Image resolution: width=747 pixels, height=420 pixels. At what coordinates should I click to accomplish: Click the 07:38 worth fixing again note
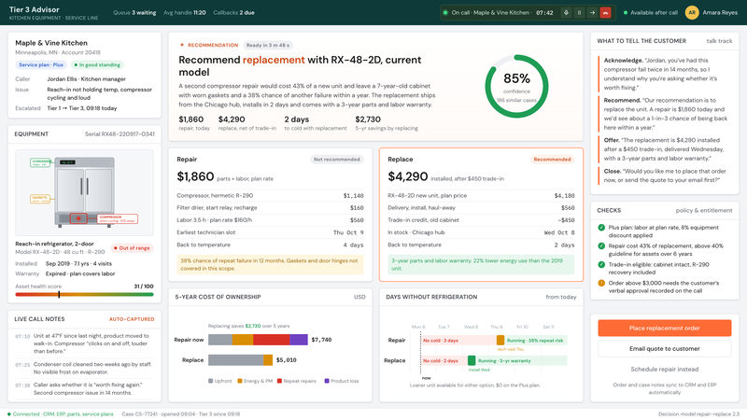[x=84, y=388]
